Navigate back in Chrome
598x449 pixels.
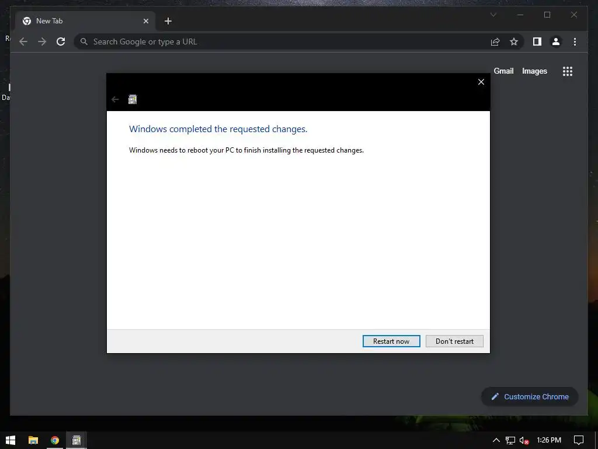click(x=23, y=42)
